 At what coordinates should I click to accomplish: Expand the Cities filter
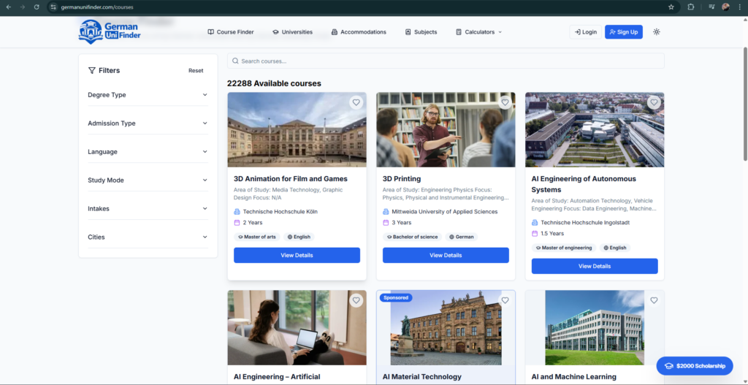[148, 237]
